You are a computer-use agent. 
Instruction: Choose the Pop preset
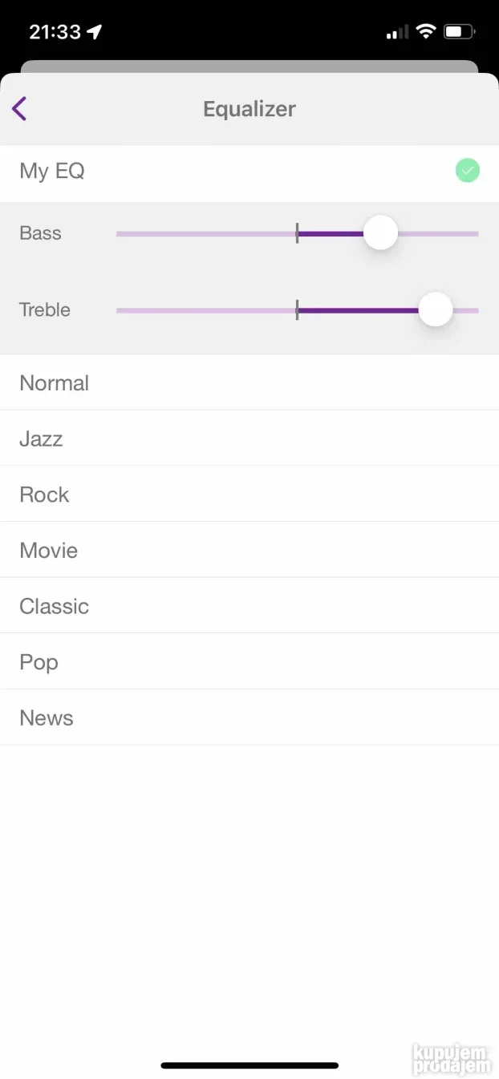(249, 662)
